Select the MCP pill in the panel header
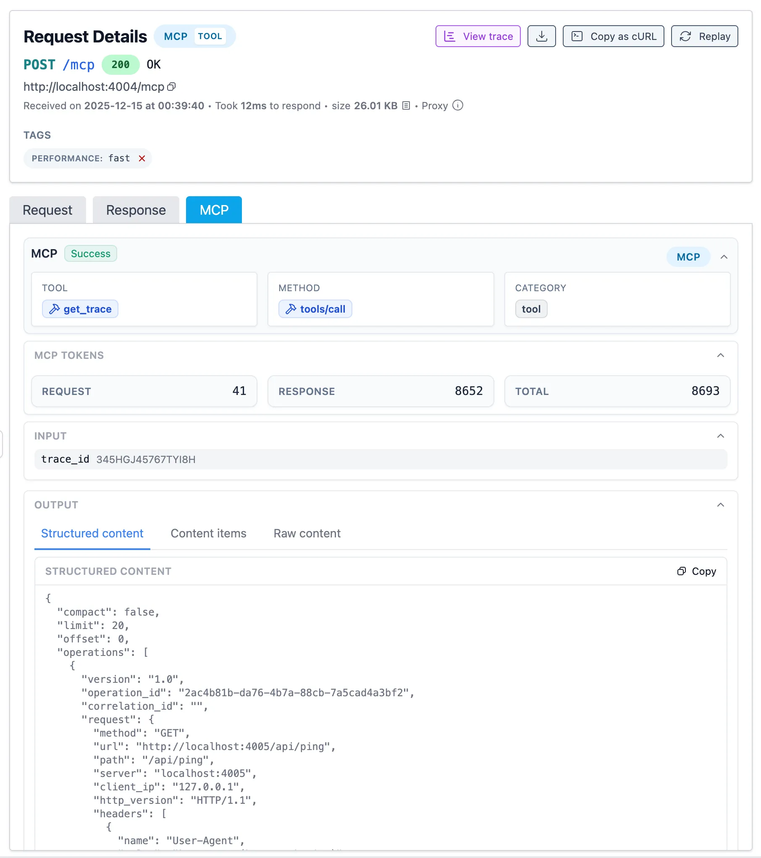This screenshot has width=761, height=858. point(688,257)
